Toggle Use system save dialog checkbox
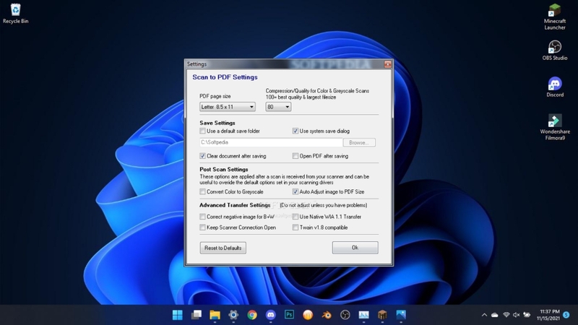Image resolution: width=578 pixels, height=325 pixels. pyautogui.click(x=296, y=131)
